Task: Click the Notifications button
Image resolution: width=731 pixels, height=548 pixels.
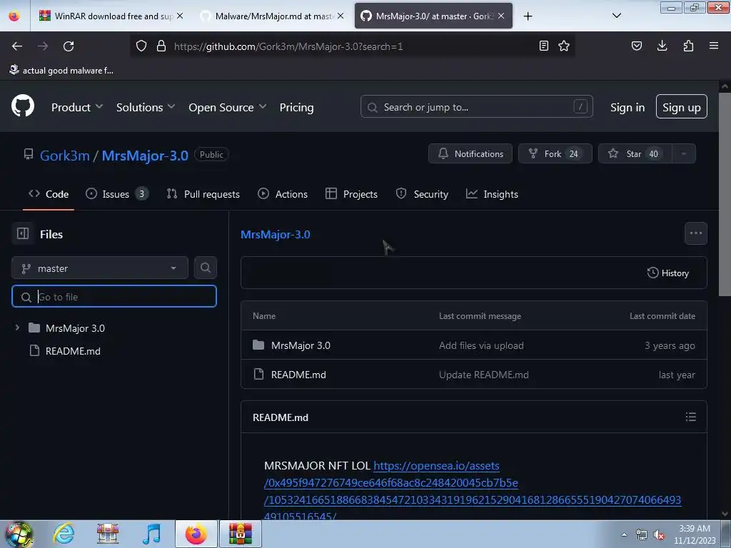Action: [470, 154]
